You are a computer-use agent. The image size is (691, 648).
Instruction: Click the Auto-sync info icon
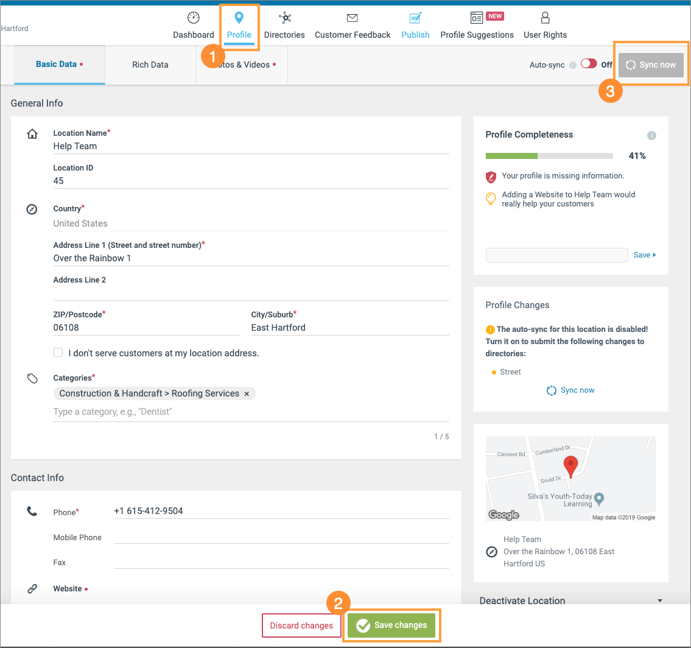pos(572,65)
